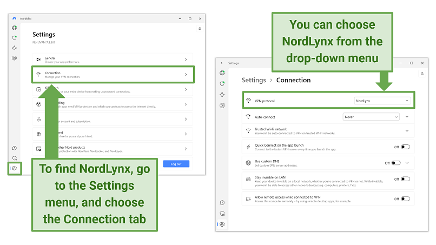436x245 pixels.
Task: Click the Log out button
Action: tap(176, 164)
